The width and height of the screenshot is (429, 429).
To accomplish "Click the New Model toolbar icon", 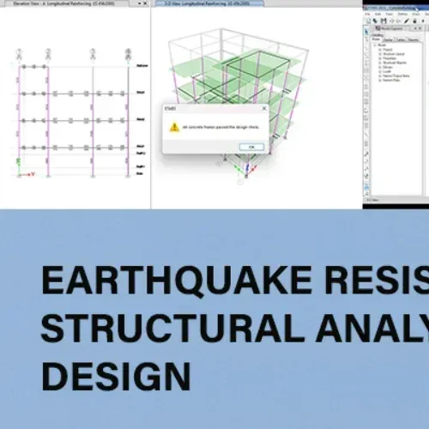I will [368, 21].
